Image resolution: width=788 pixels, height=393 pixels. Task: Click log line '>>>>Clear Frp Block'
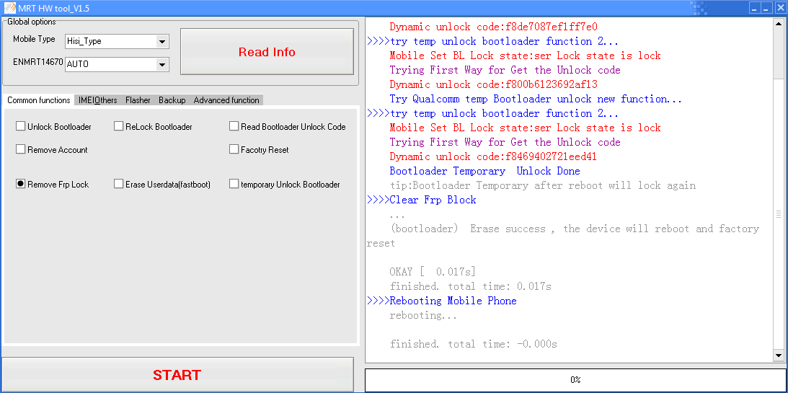click(x=421, y=200)
